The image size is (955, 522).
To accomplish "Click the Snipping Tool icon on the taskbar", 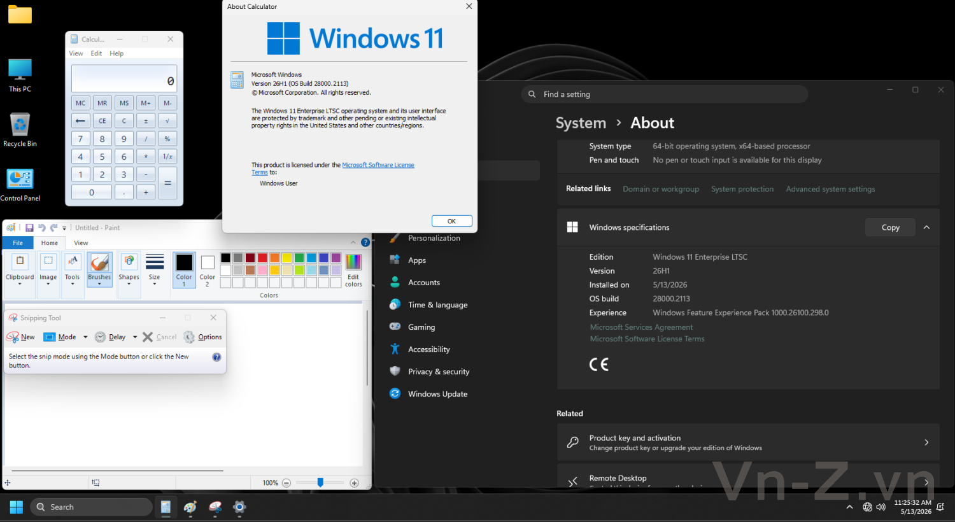I will 215,507.
